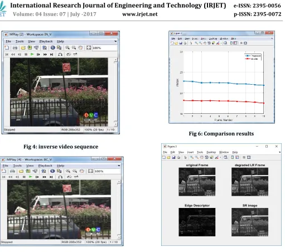Image resolution: width=285 pixels, height=252 pixels.
Task: Open Insert menu in Figure 5 window
Action: click(x=190, y=152)
